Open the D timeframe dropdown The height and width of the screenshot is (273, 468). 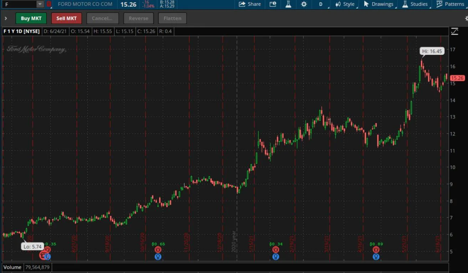coord(321,4)
